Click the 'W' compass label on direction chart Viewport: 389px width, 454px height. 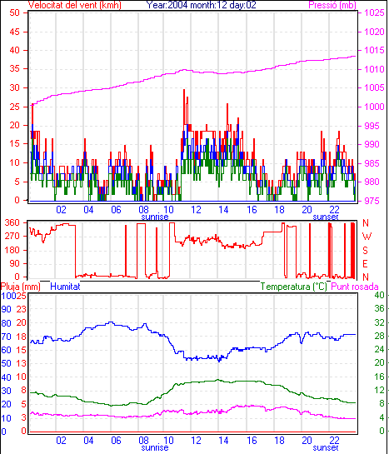tap(367, 237)
